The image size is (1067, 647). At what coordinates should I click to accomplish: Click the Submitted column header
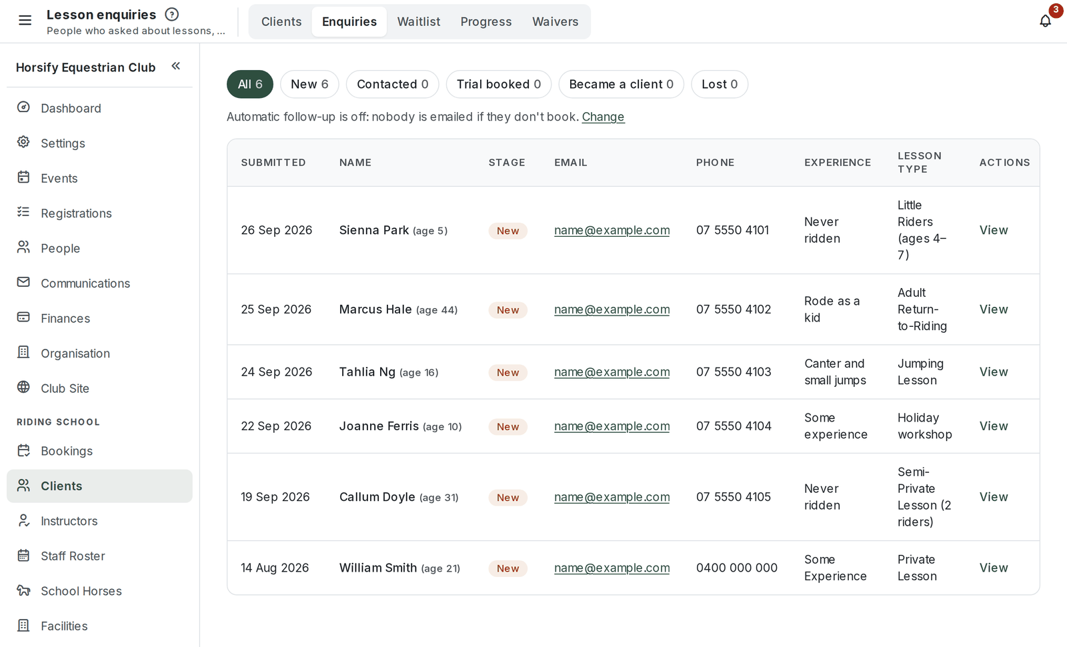coord(273,162)
